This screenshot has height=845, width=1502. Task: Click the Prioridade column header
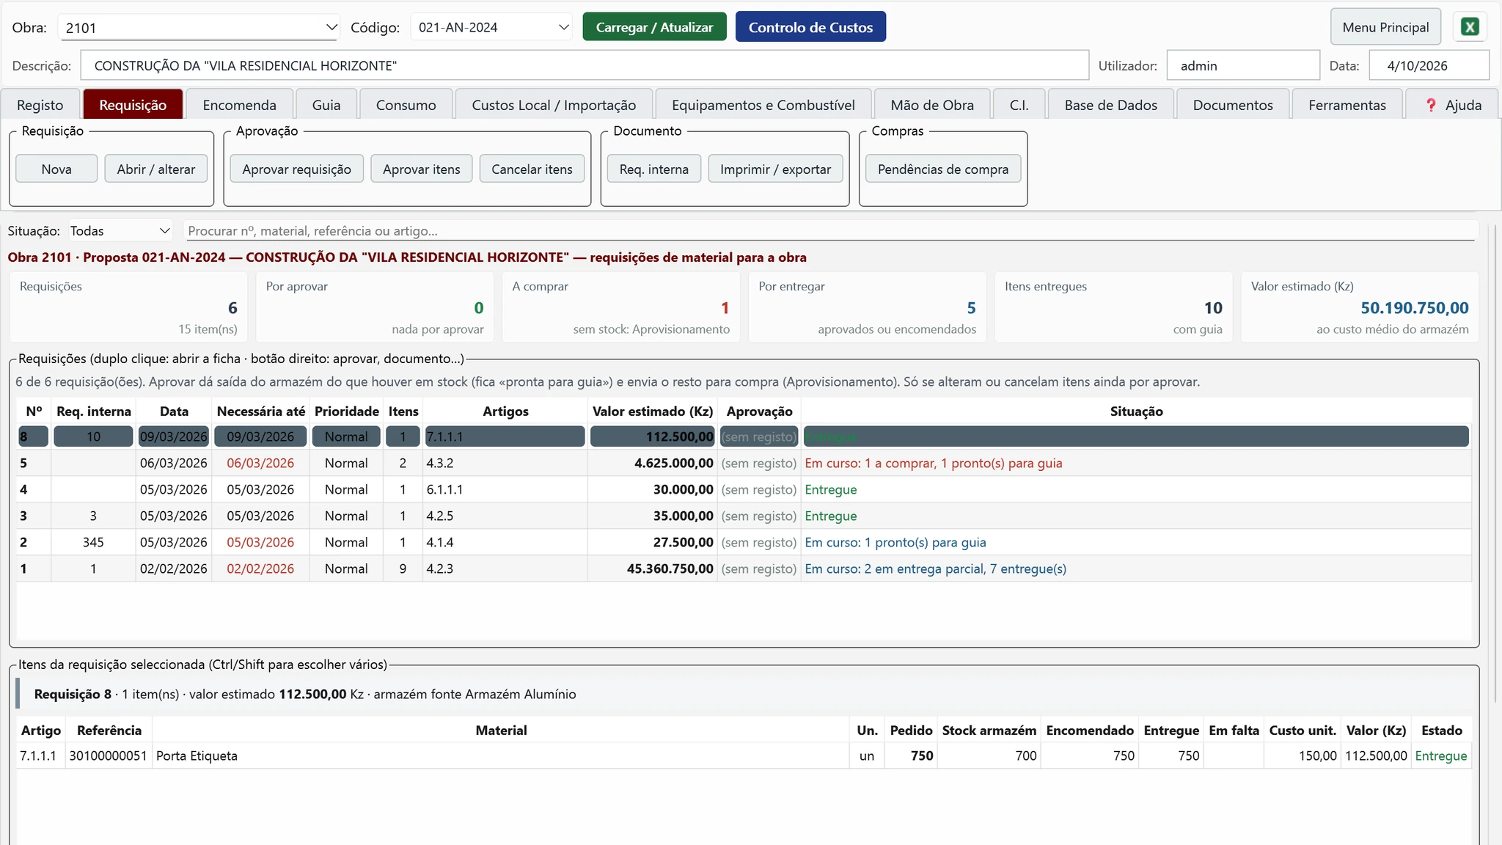[x=347, y=411]
